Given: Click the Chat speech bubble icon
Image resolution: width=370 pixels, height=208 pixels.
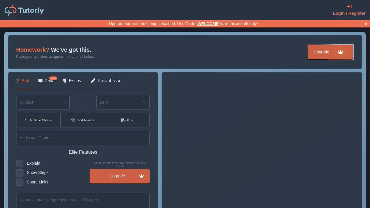Looking at the screenshot, I should pos(40,81).
